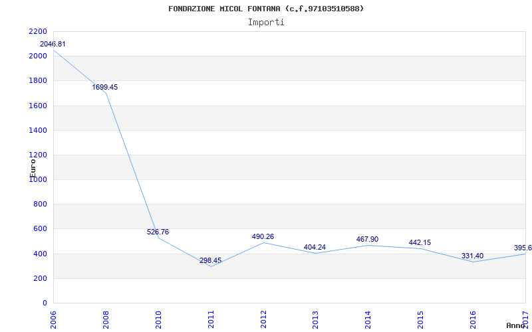532x332 pixels.
Task: Click the chart title FONDAZIONE MICOL FONTANA
Action: 265,9
